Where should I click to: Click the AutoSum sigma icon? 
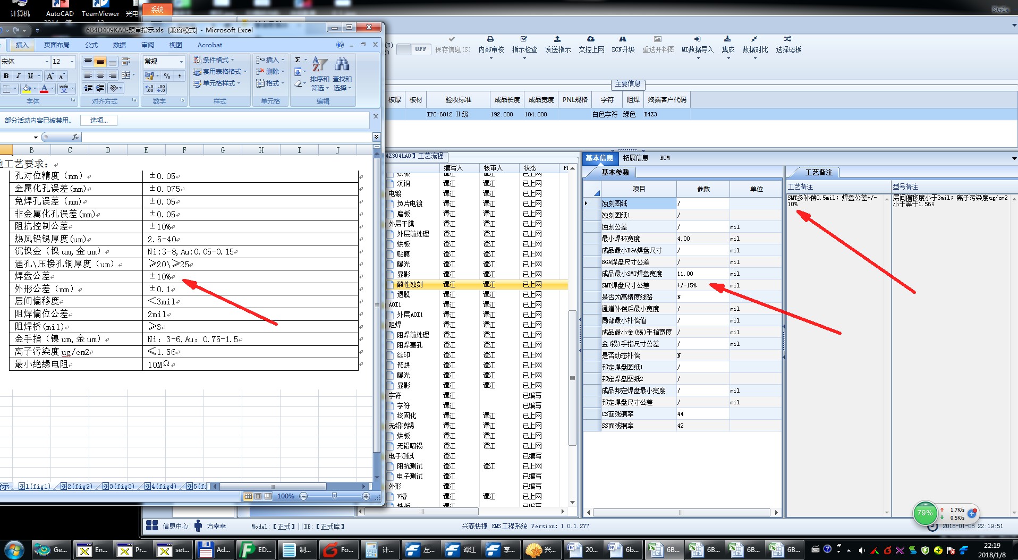click(298, 60)
